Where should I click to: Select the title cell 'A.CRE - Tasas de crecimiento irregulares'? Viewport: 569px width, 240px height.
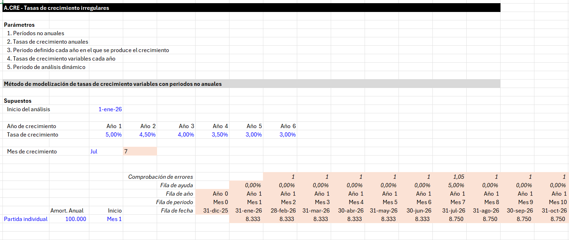pyautogui.click(x=56, y=8)
